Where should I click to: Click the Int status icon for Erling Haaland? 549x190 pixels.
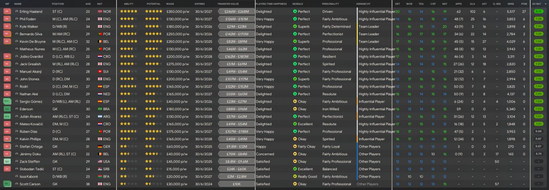(x=7, y=12)
